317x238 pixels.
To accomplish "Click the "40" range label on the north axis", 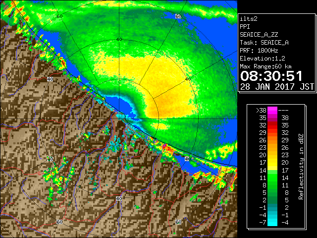I will click(119, 39).
